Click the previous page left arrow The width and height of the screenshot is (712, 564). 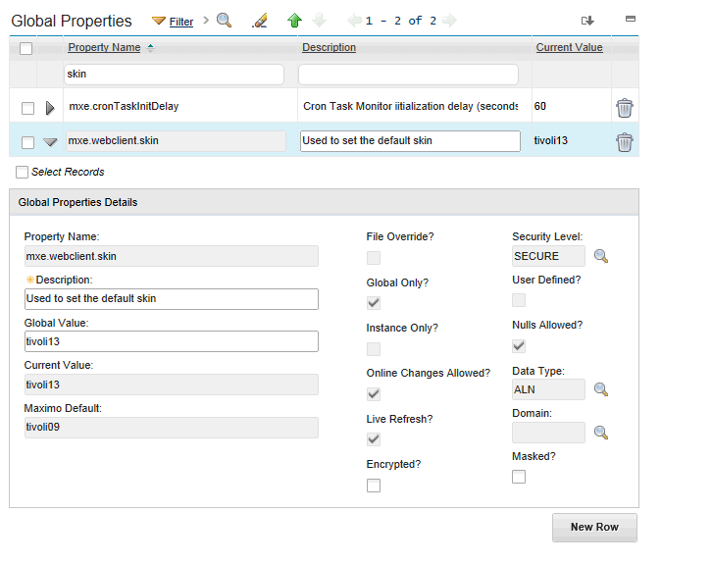[354, 21]
